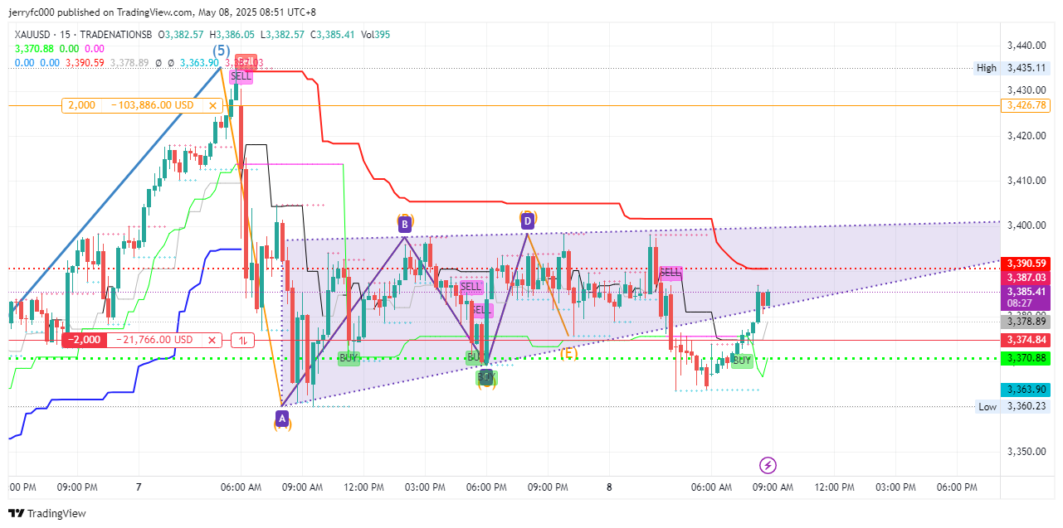The width and height of the screenshot is (1063, 528).
Task: Select the -21,766.00 USD position P&L label
Action: pos(154,340)
